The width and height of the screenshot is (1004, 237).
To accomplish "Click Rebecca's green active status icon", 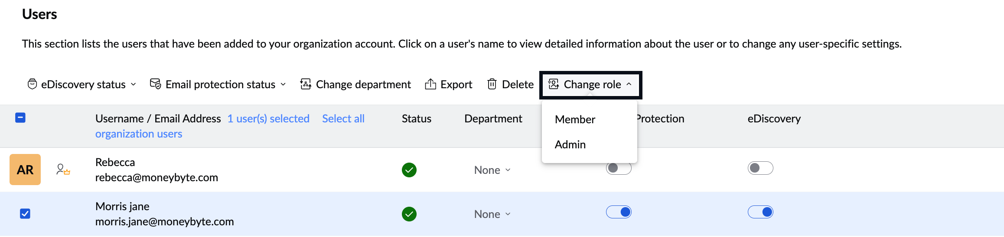I will click(x=409, y=170).
